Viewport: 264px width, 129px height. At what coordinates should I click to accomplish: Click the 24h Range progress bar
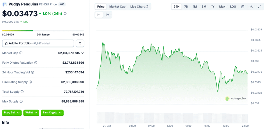click(43, 31)
